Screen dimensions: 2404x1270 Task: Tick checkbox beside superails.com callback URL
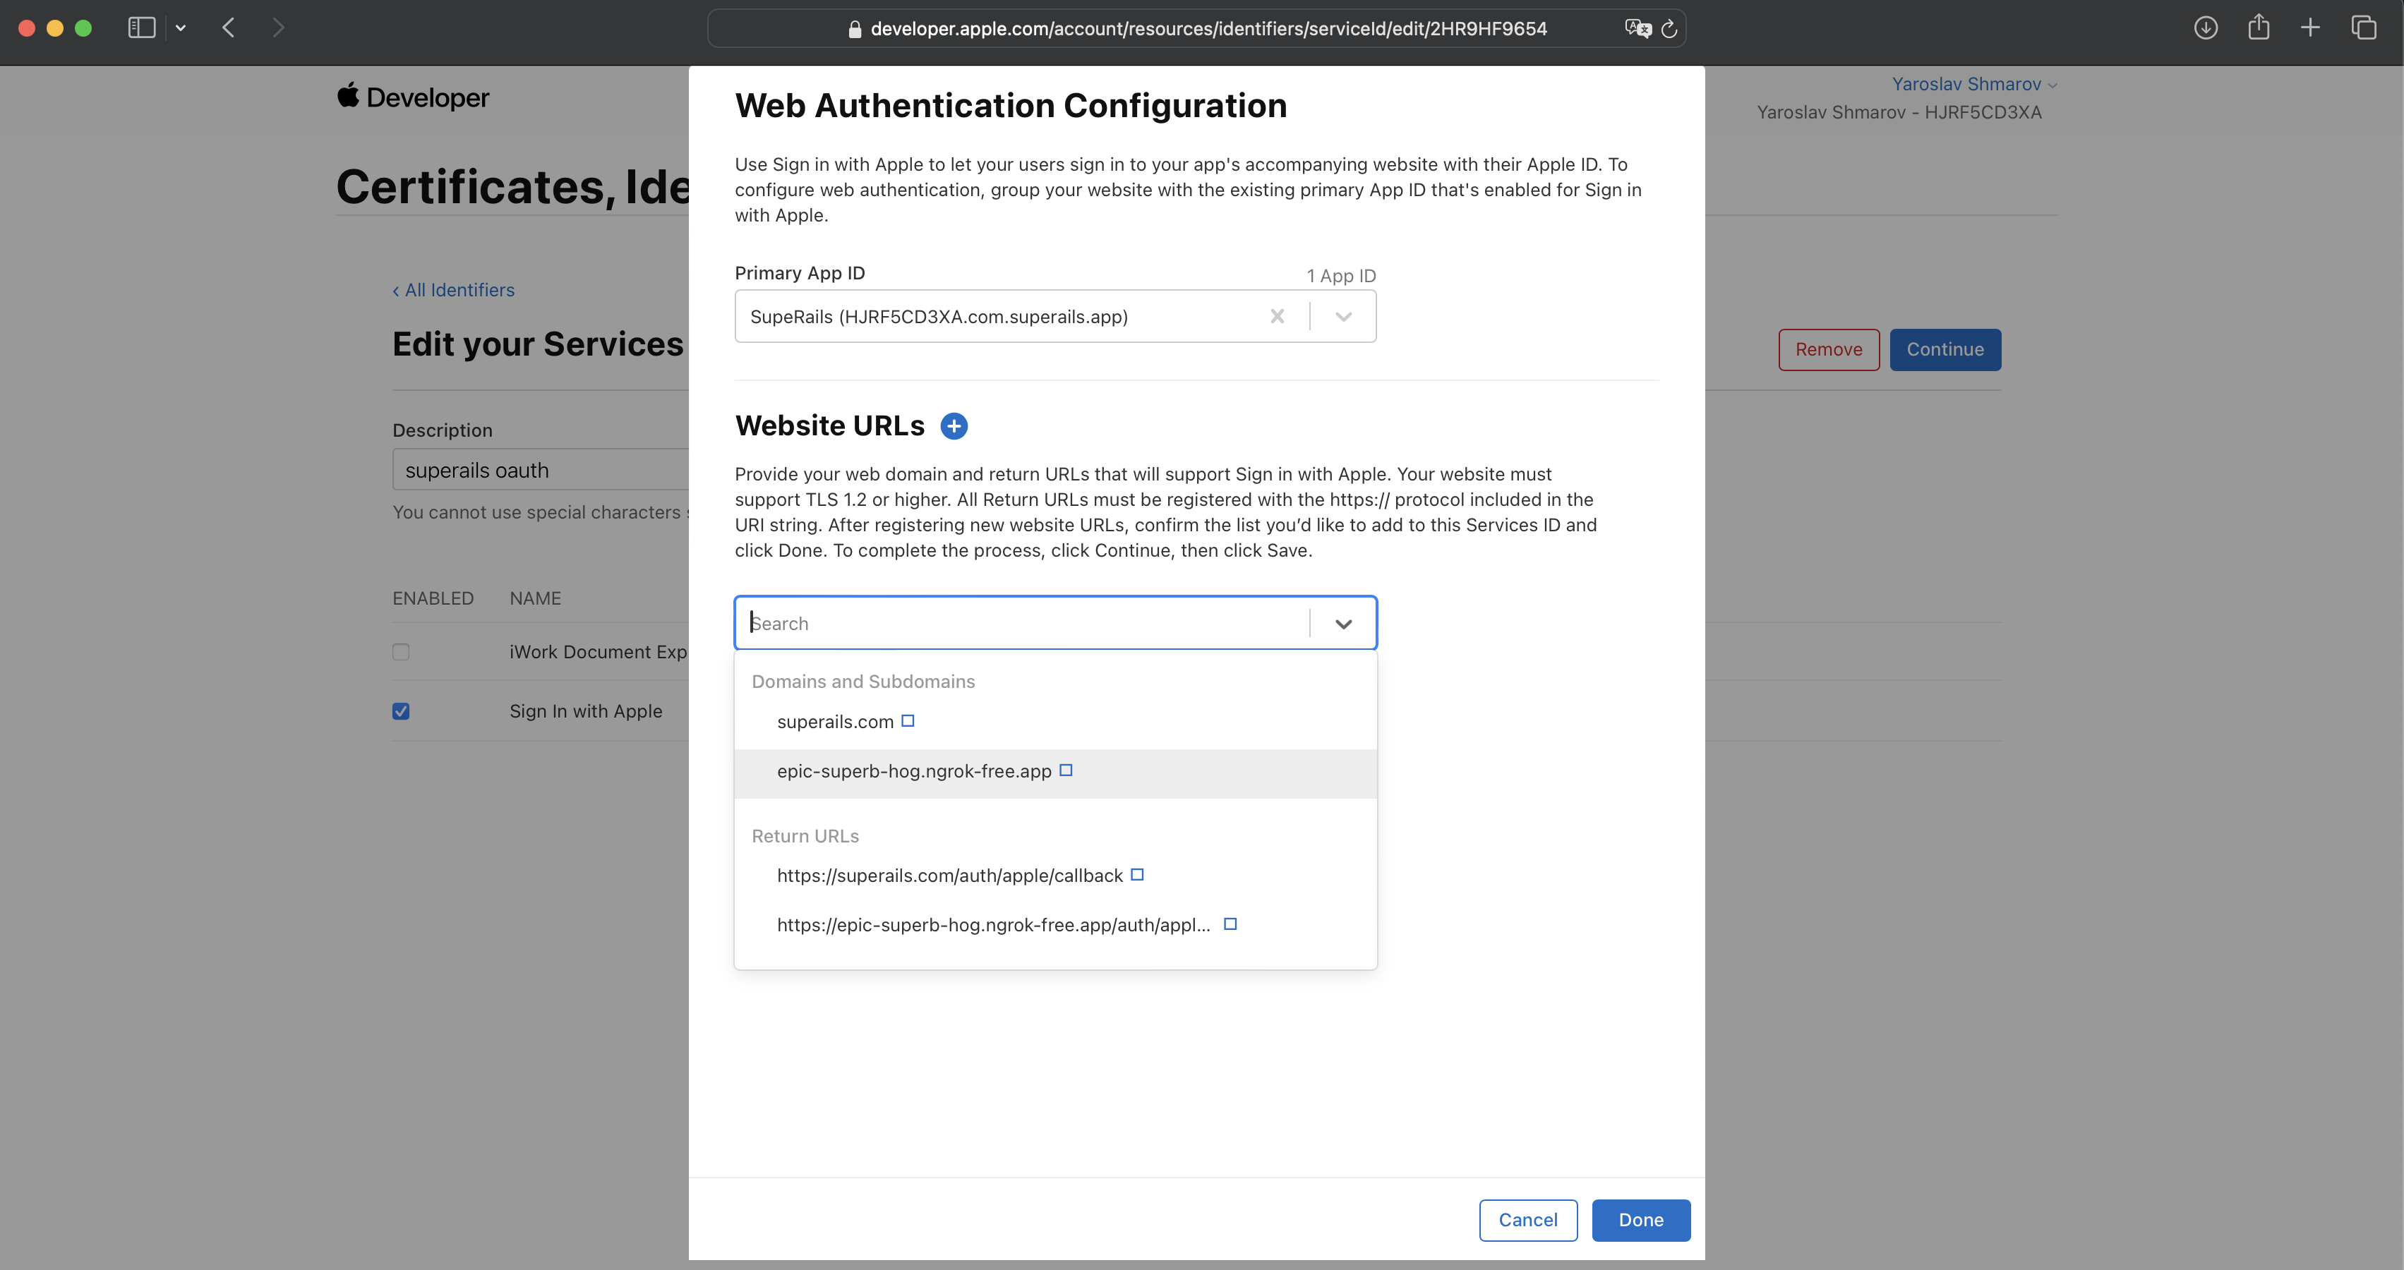tap(1136, 876)
